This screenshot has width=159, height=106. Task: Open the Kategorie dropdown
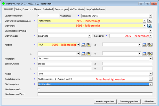pos(150,36)
